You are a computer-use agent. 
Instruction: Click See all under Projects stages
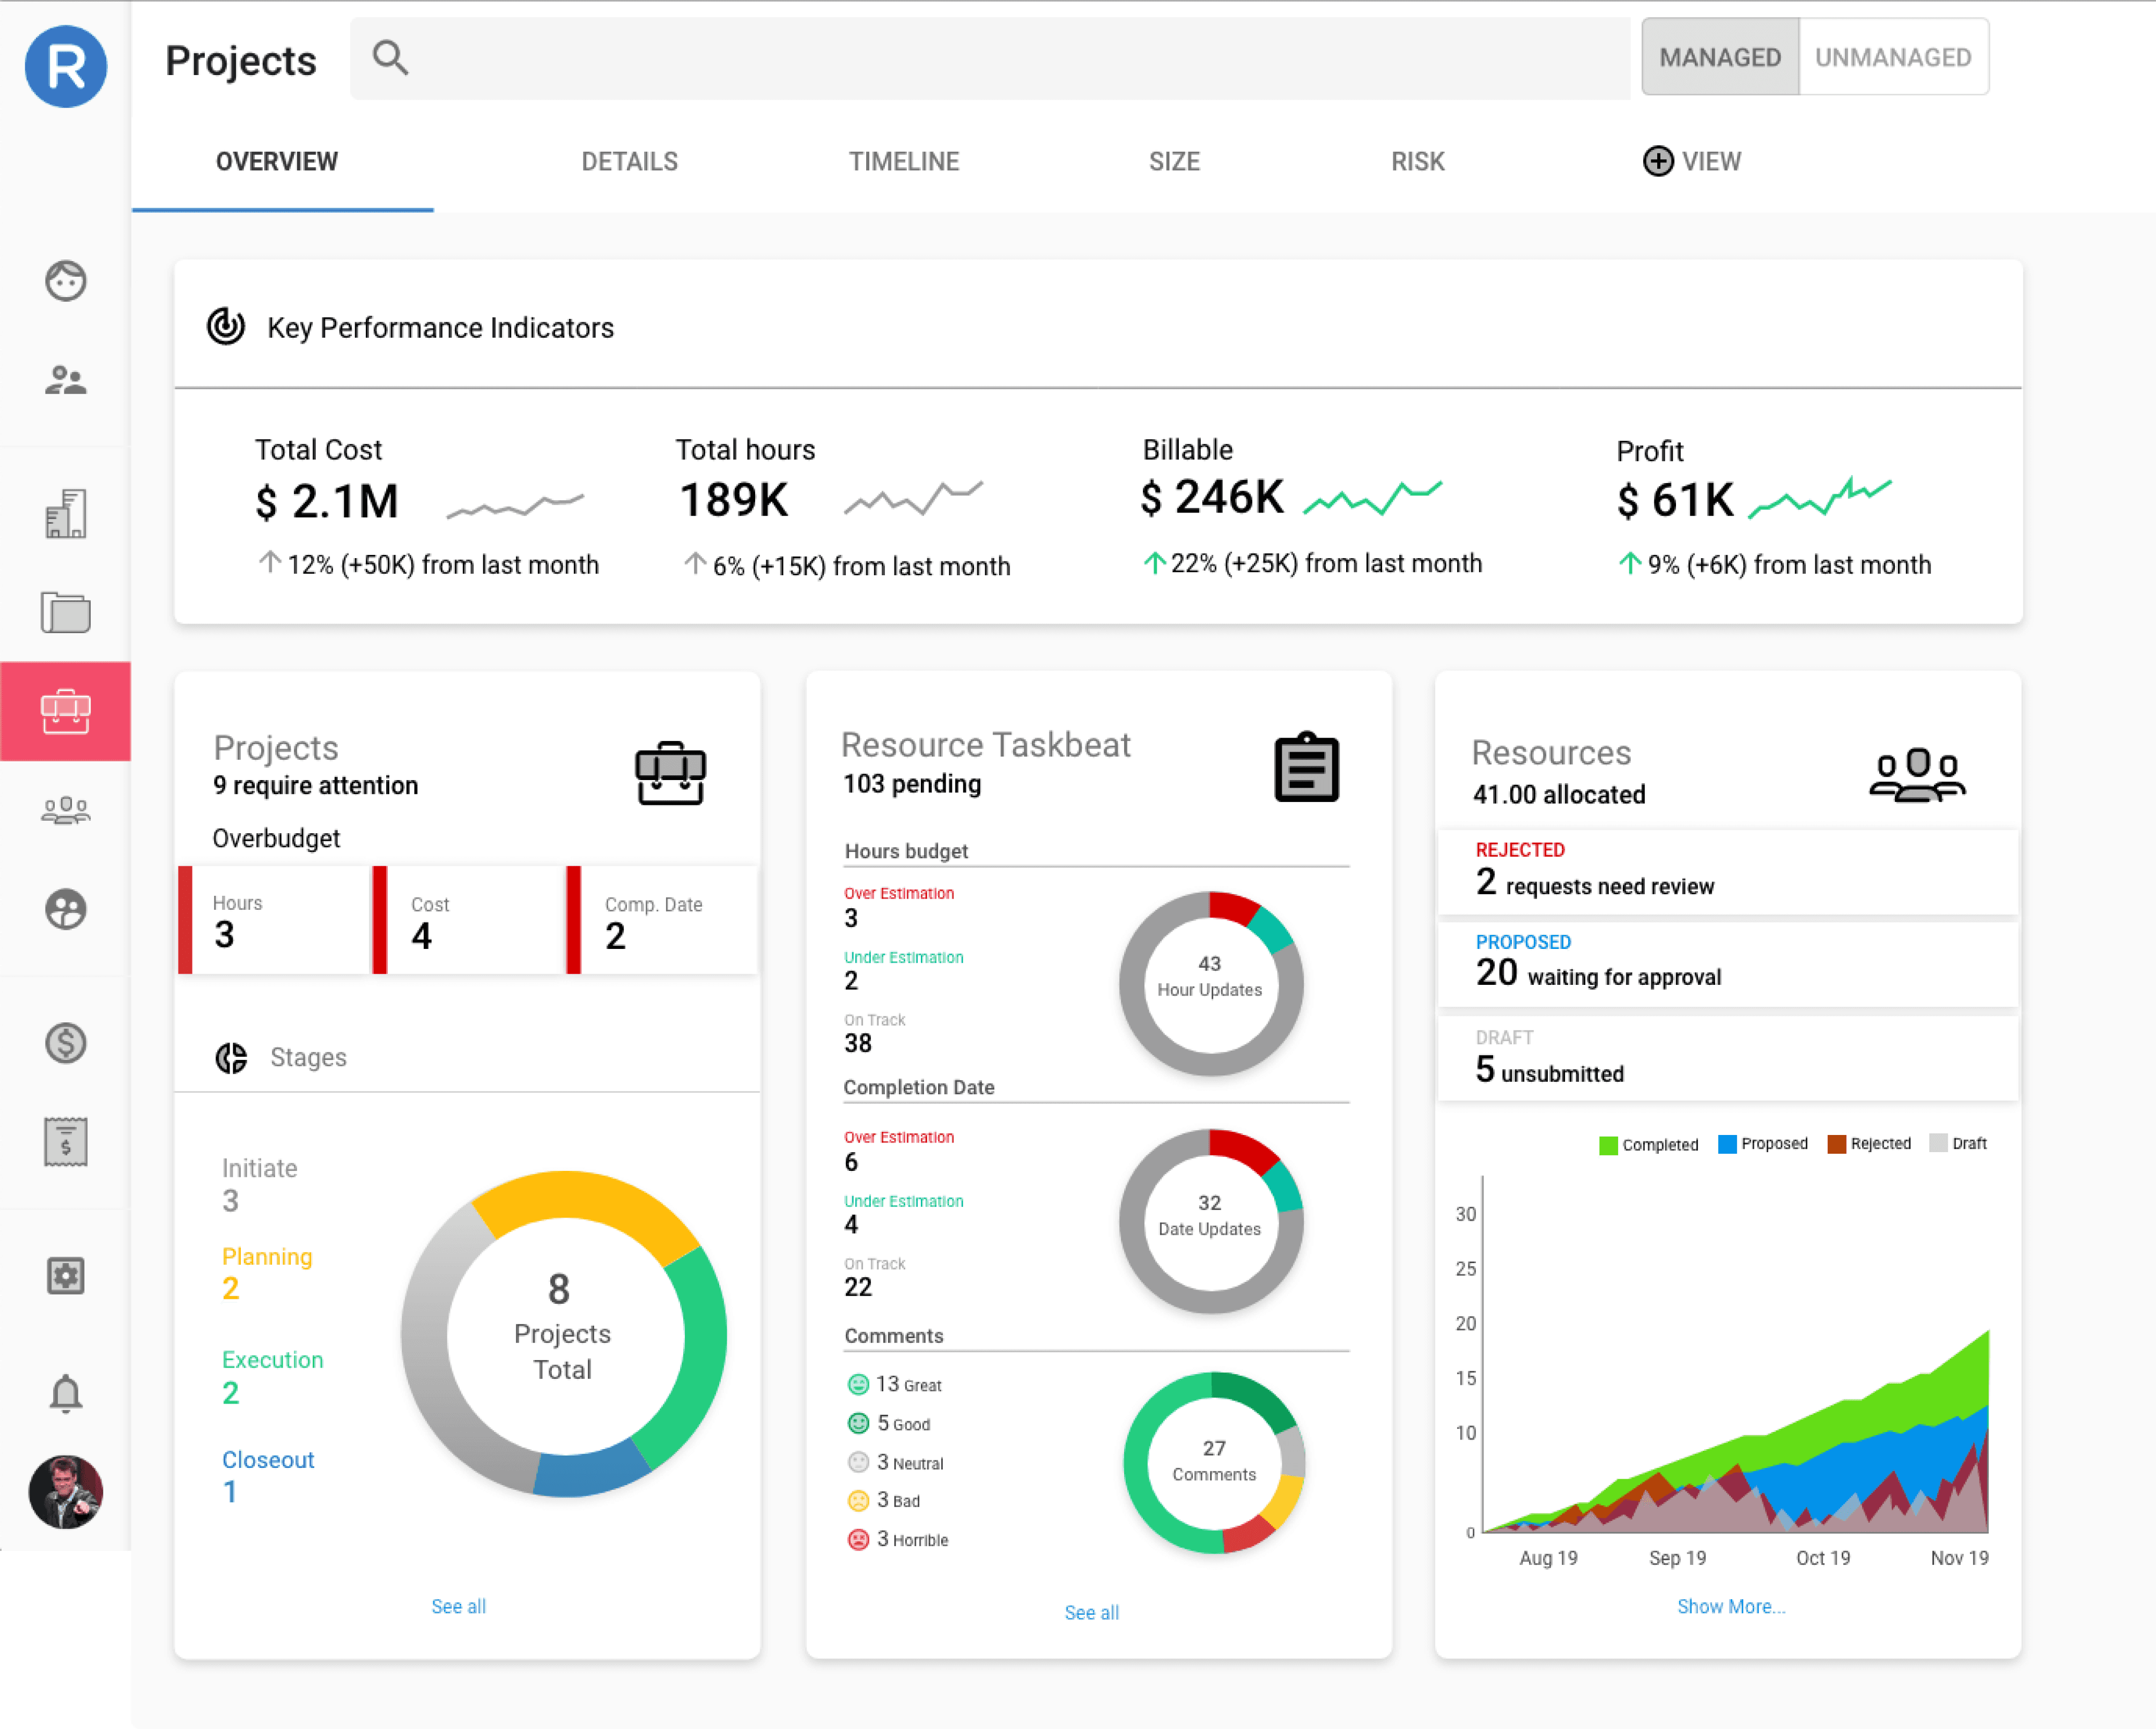coord(458,1606)
